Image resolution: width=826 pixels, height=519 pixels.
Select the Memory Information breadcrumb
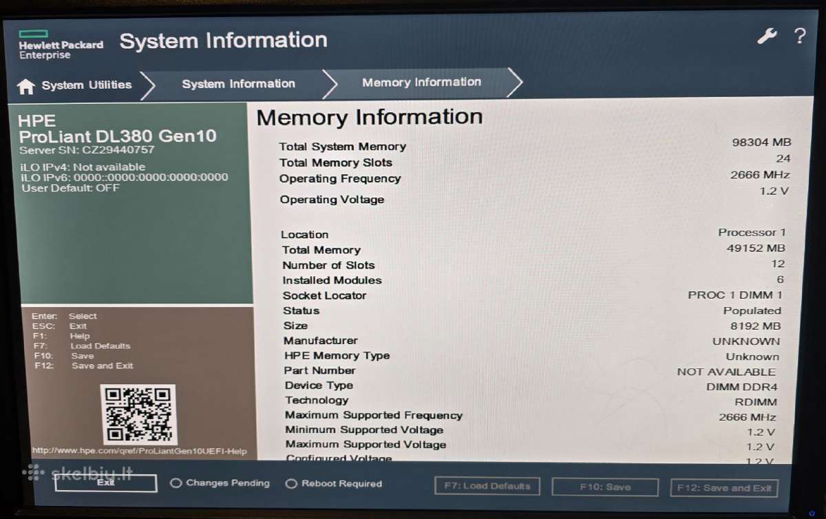click(422, 83)
